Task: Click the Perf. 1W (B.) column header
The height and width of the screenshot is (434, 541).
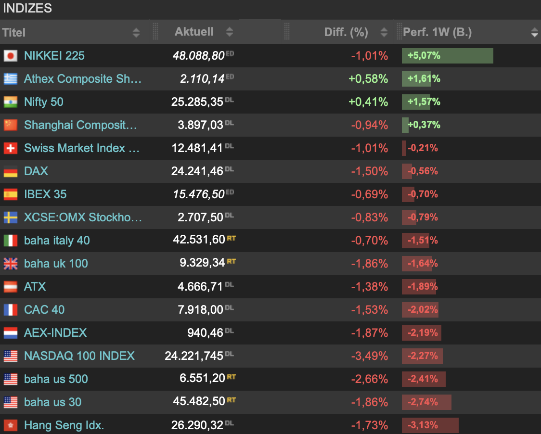Action: (437, 32)
